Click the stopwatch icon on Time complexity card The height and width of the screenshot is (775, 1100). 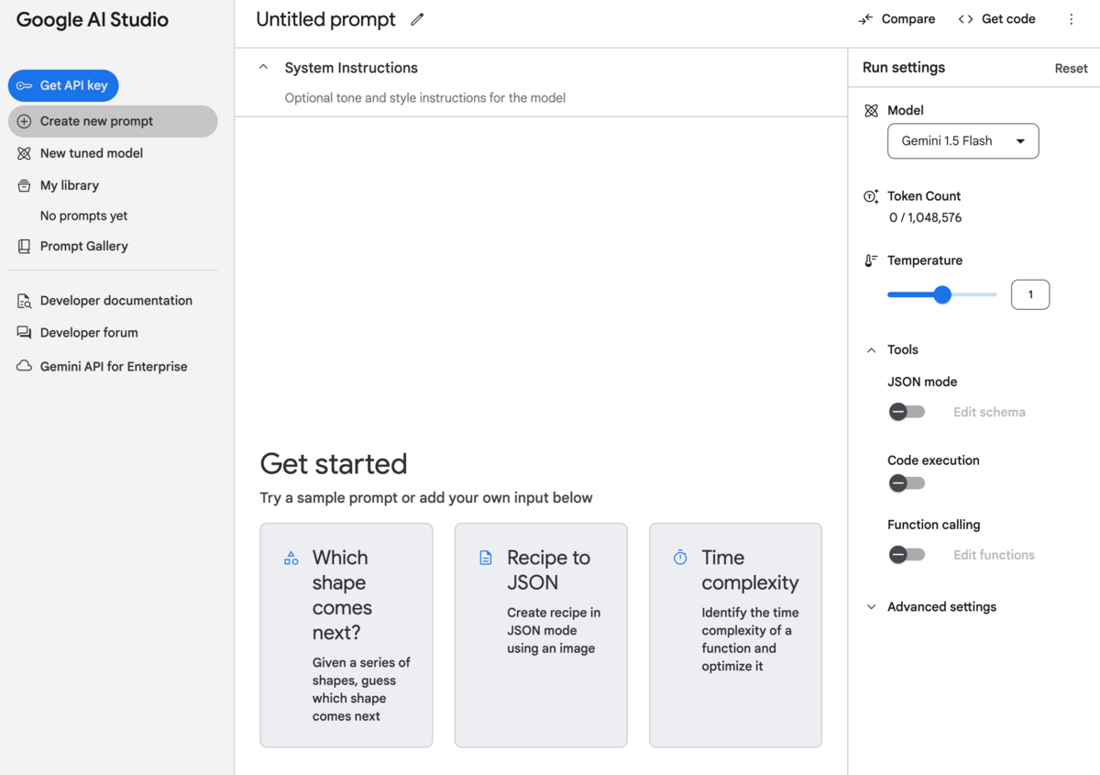680,558
